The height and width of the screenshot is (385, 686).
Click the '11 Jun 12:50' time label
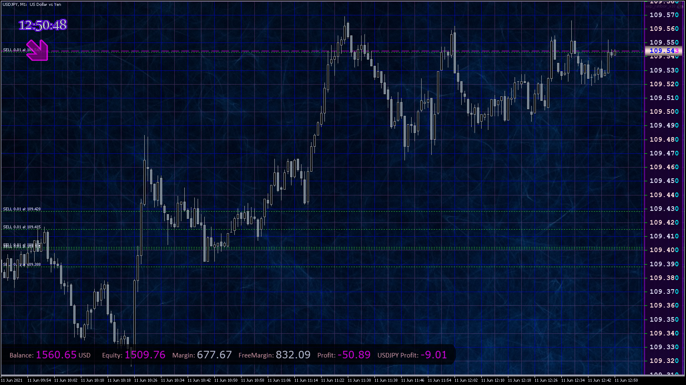(x=626, y=380)
